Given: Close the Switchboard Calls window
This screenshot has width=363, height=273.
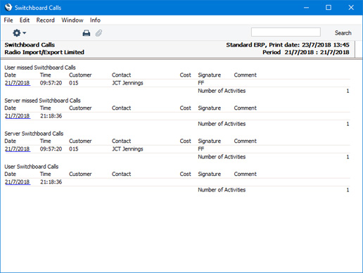Looking at the screenshot, I should (351, 8).
